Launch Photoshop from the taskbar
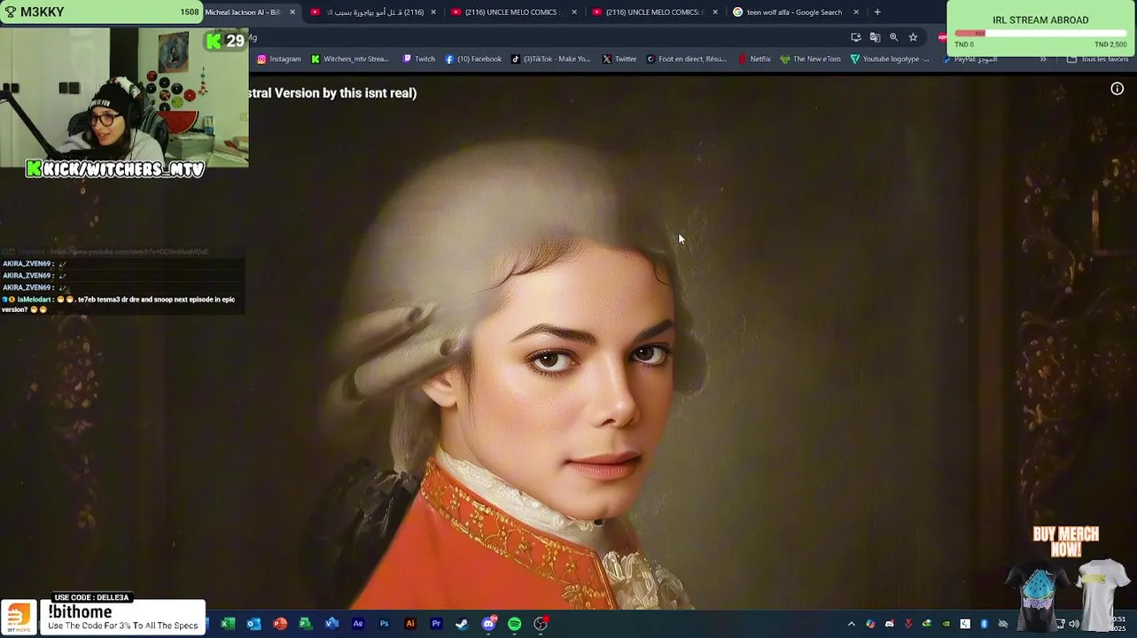The width and height of the screenshot is (1137, 638). [x=384, y=624]
